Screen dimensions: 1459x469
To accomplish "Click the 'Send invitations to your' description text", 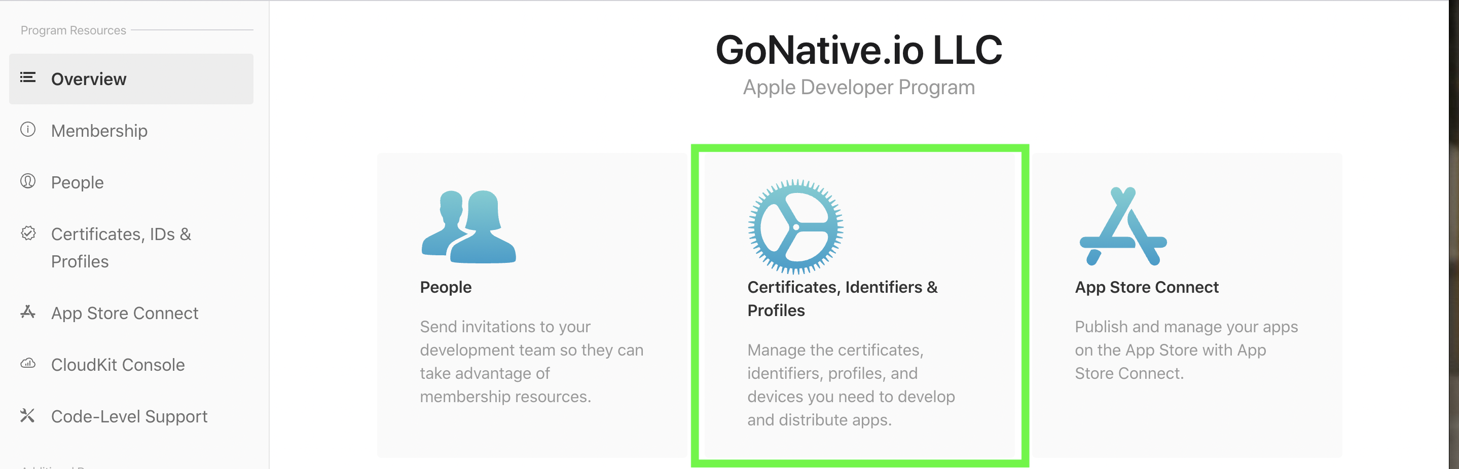I will pyautogui.click(x=531, y=362).
